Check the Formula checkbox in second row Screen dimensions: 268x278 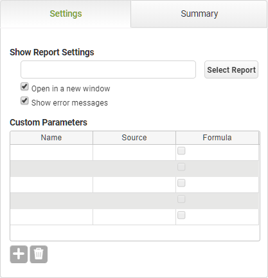181,167
